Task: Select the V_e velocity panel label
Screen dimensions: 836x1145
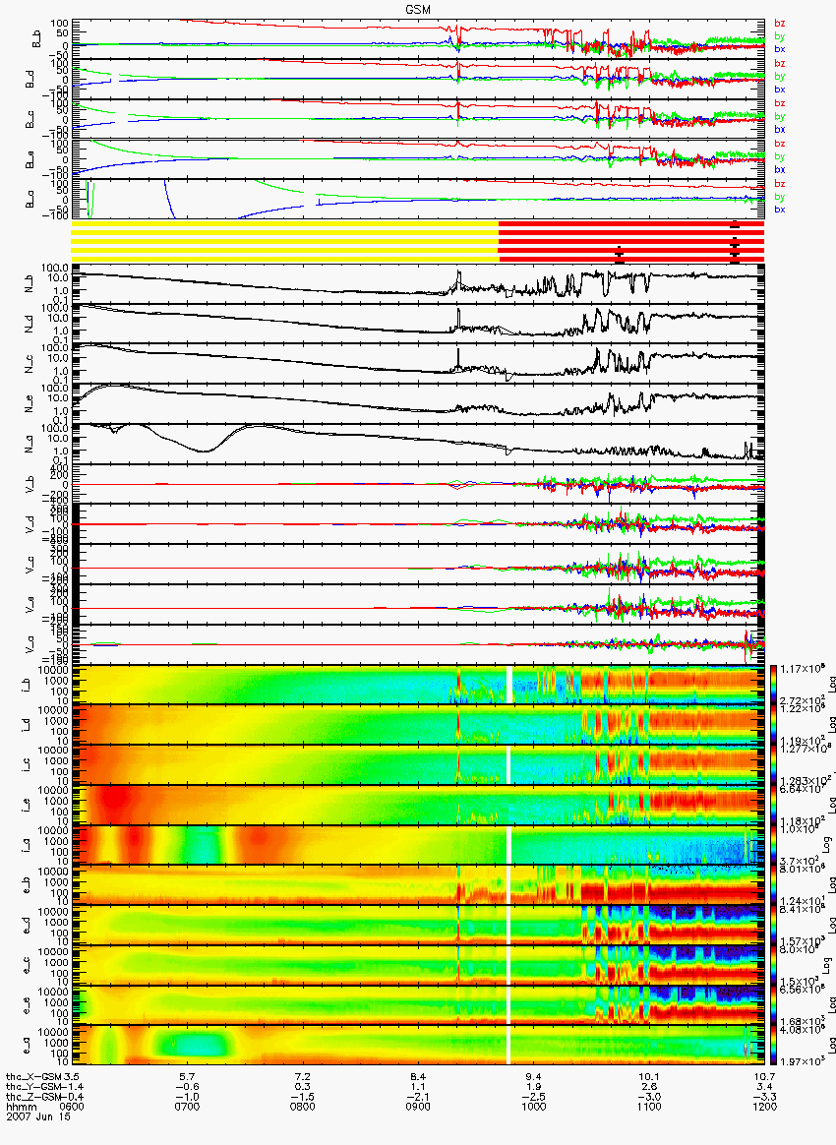Action: 30,604
